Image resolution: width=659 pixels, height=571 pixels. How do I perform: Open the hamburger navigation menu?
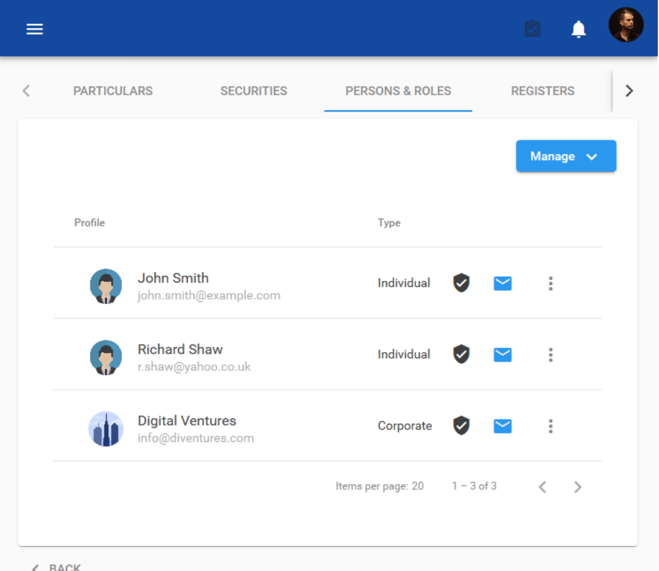point(35,29)
